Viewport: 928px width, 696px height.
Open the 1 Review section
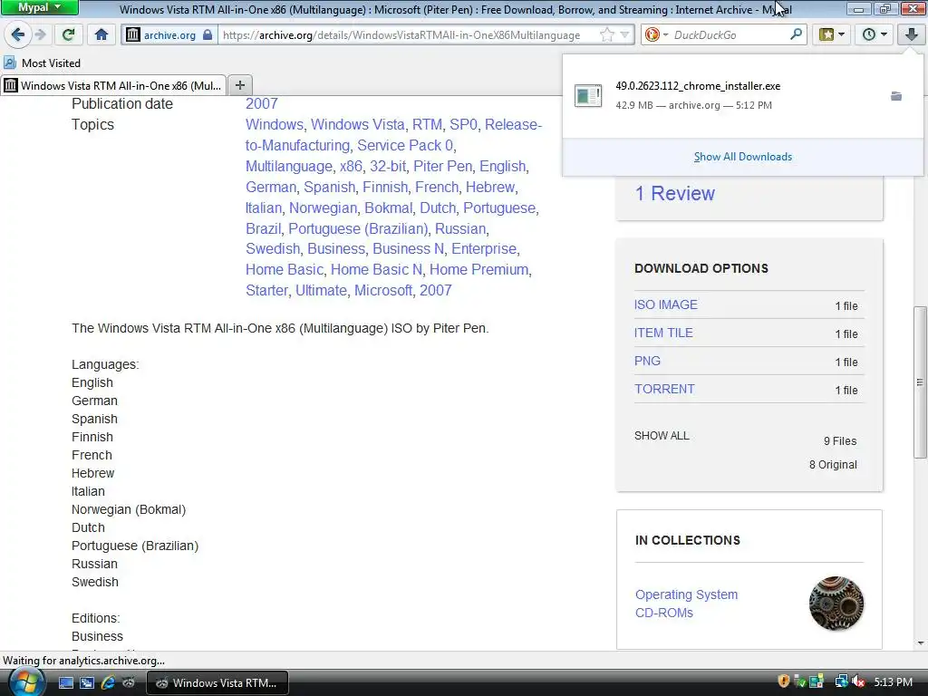[x=674, y=194]
